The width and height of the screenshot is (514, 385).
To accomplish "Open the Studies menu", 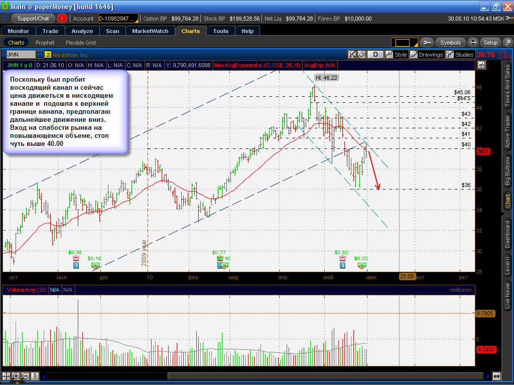I will tap(460, 54).
